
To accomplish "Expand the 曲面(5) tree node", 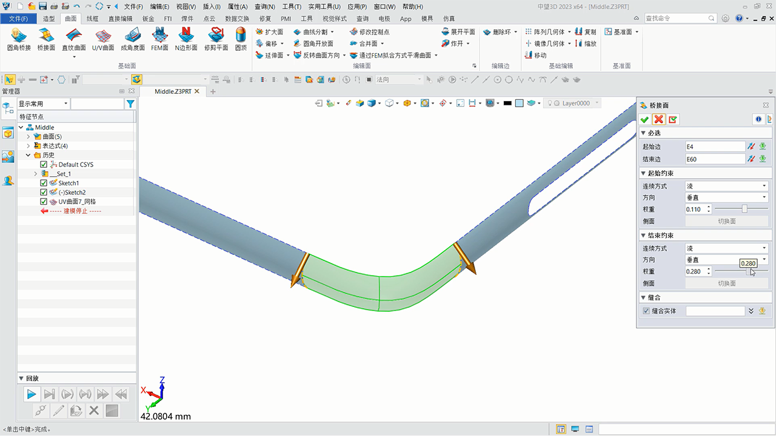I will pos(28,137).
